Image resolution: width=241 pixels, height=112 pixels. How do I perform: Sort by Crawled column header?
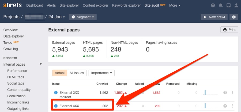[102, 84]
